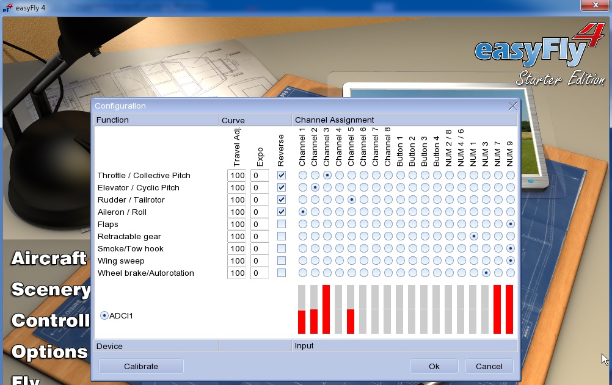This screenshot has height=385, width=612.
Task: Click the Curve column header
Action: pyautogui.click(x=255, y=120)
